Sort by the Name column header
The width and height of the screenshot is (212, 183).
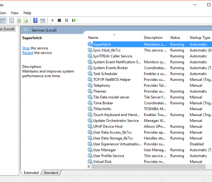tap(114, 38)
